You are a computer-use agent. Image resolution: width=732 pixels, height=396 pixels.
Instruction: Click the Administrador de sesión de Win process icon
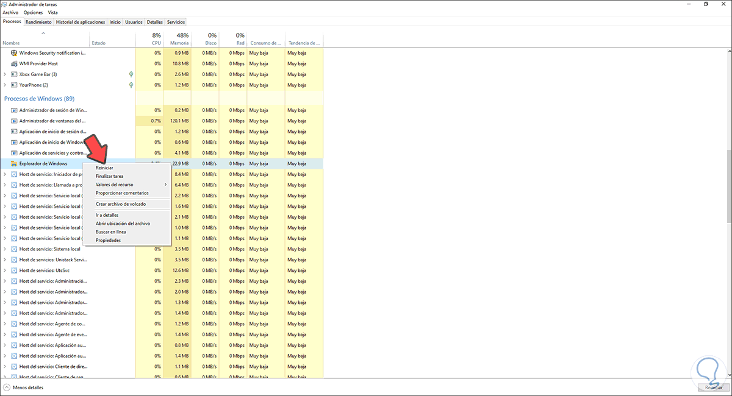coord(14,110)
